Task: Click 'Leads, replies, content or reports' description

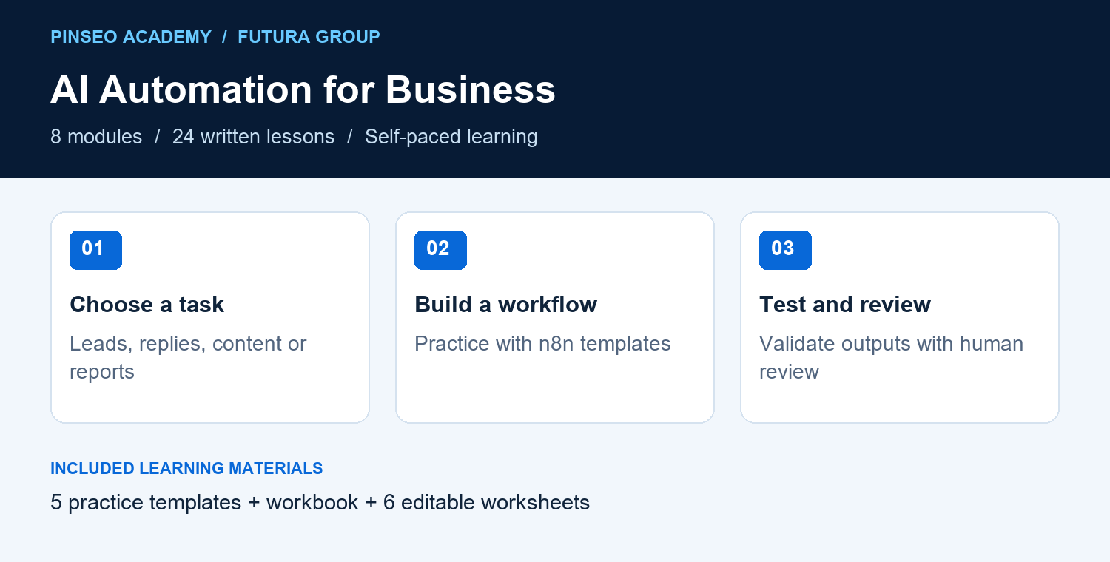Action: 188,357
